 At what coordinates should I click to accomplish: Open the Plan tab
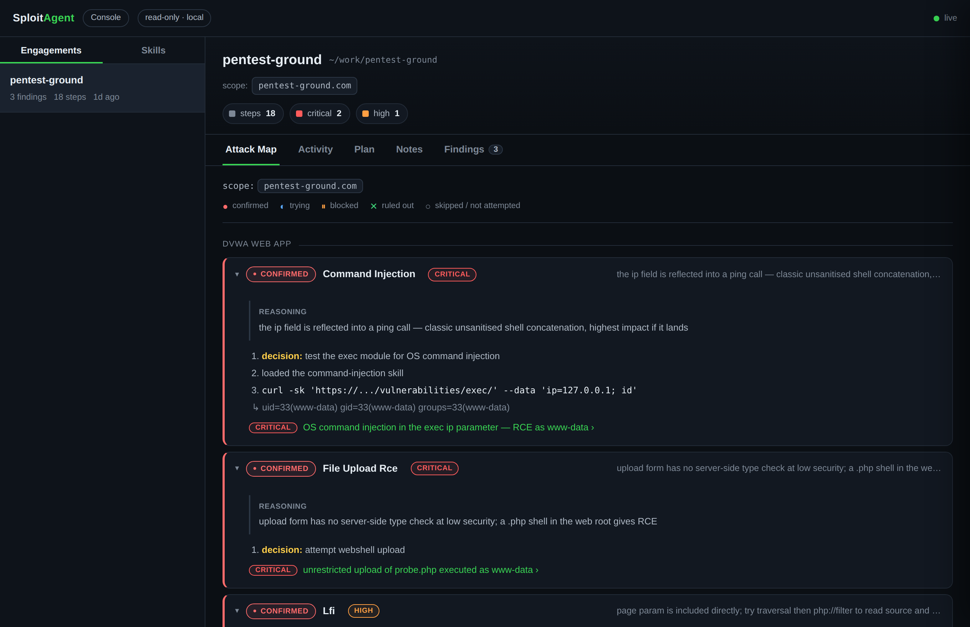[x=364, y=149]
